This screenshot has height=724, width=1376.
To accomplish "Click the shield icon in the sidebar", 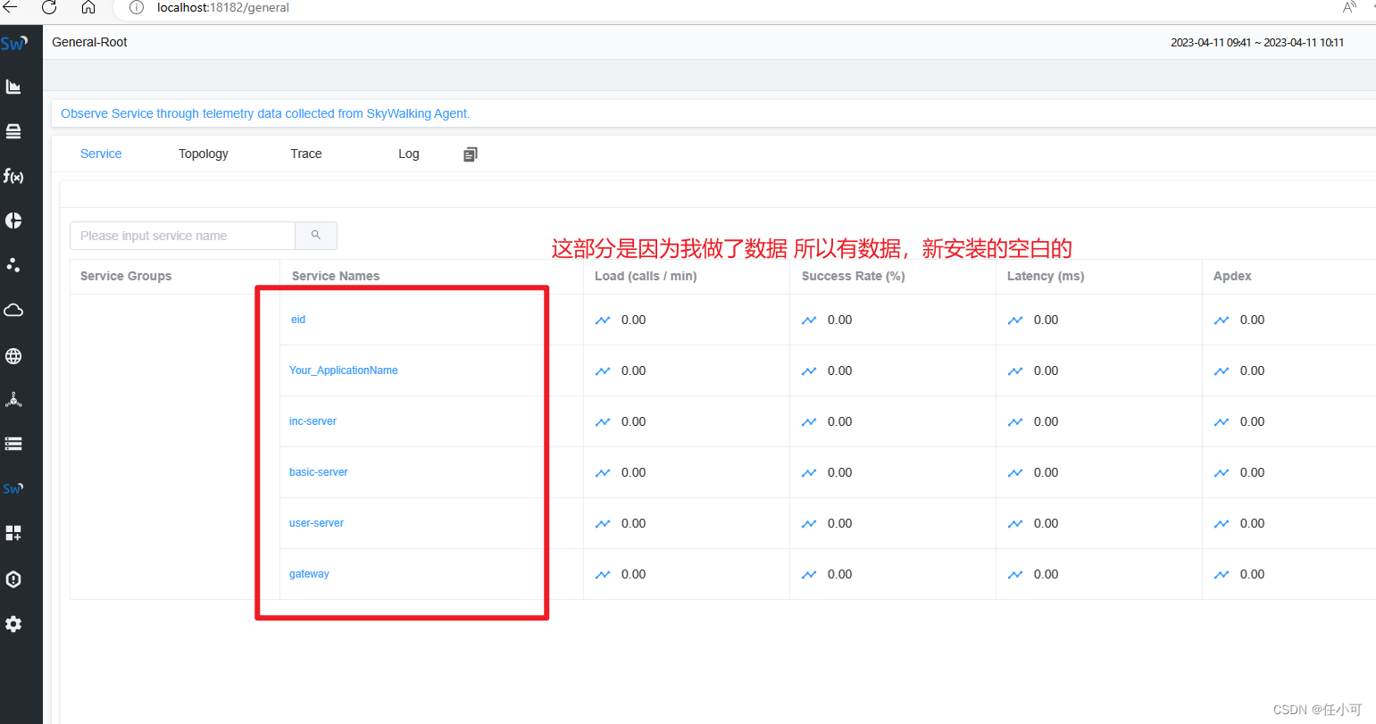I will tap(13, 578).
